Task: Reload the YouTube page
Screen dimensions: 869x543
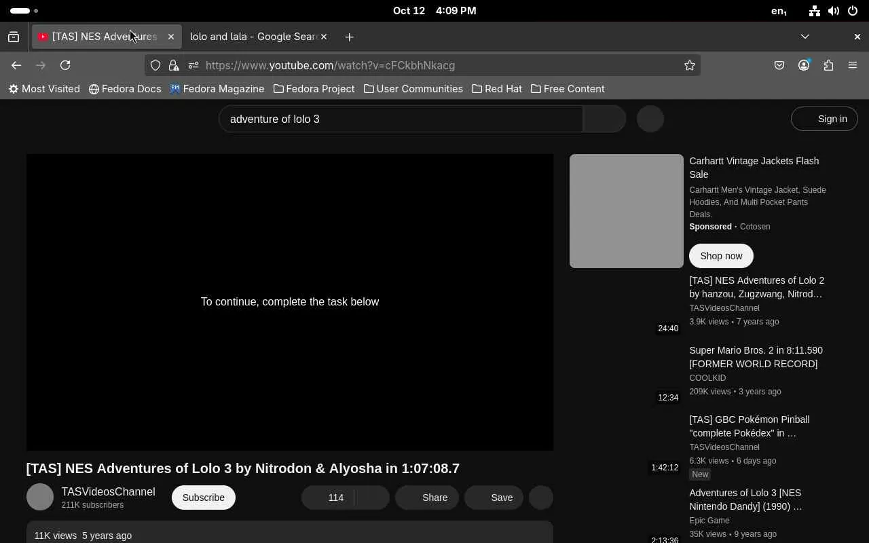Action: click(x=65, y=65)
